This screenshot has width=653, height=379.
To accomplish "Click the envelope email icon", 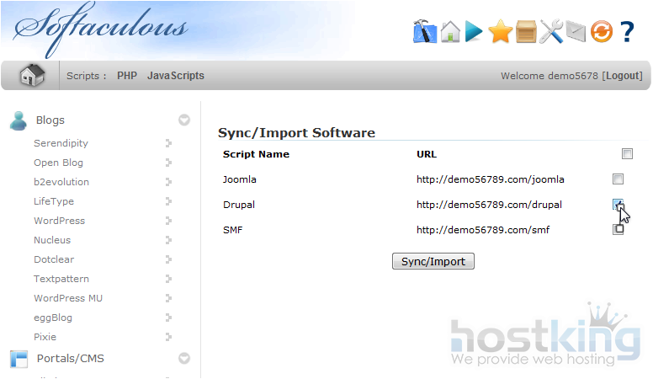I will pyautogui.click(x=576, y=32).
